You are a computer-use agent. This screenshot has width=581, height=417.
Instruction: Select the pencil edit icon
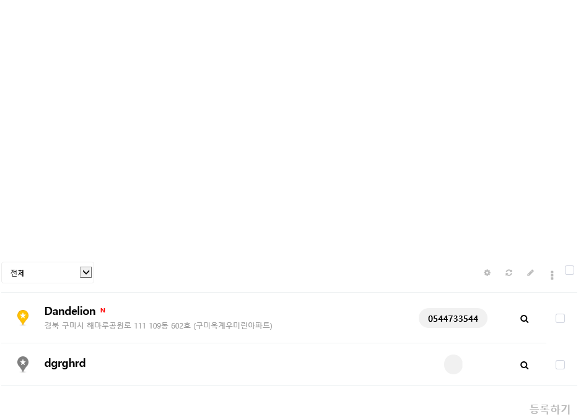click(530, 273)
